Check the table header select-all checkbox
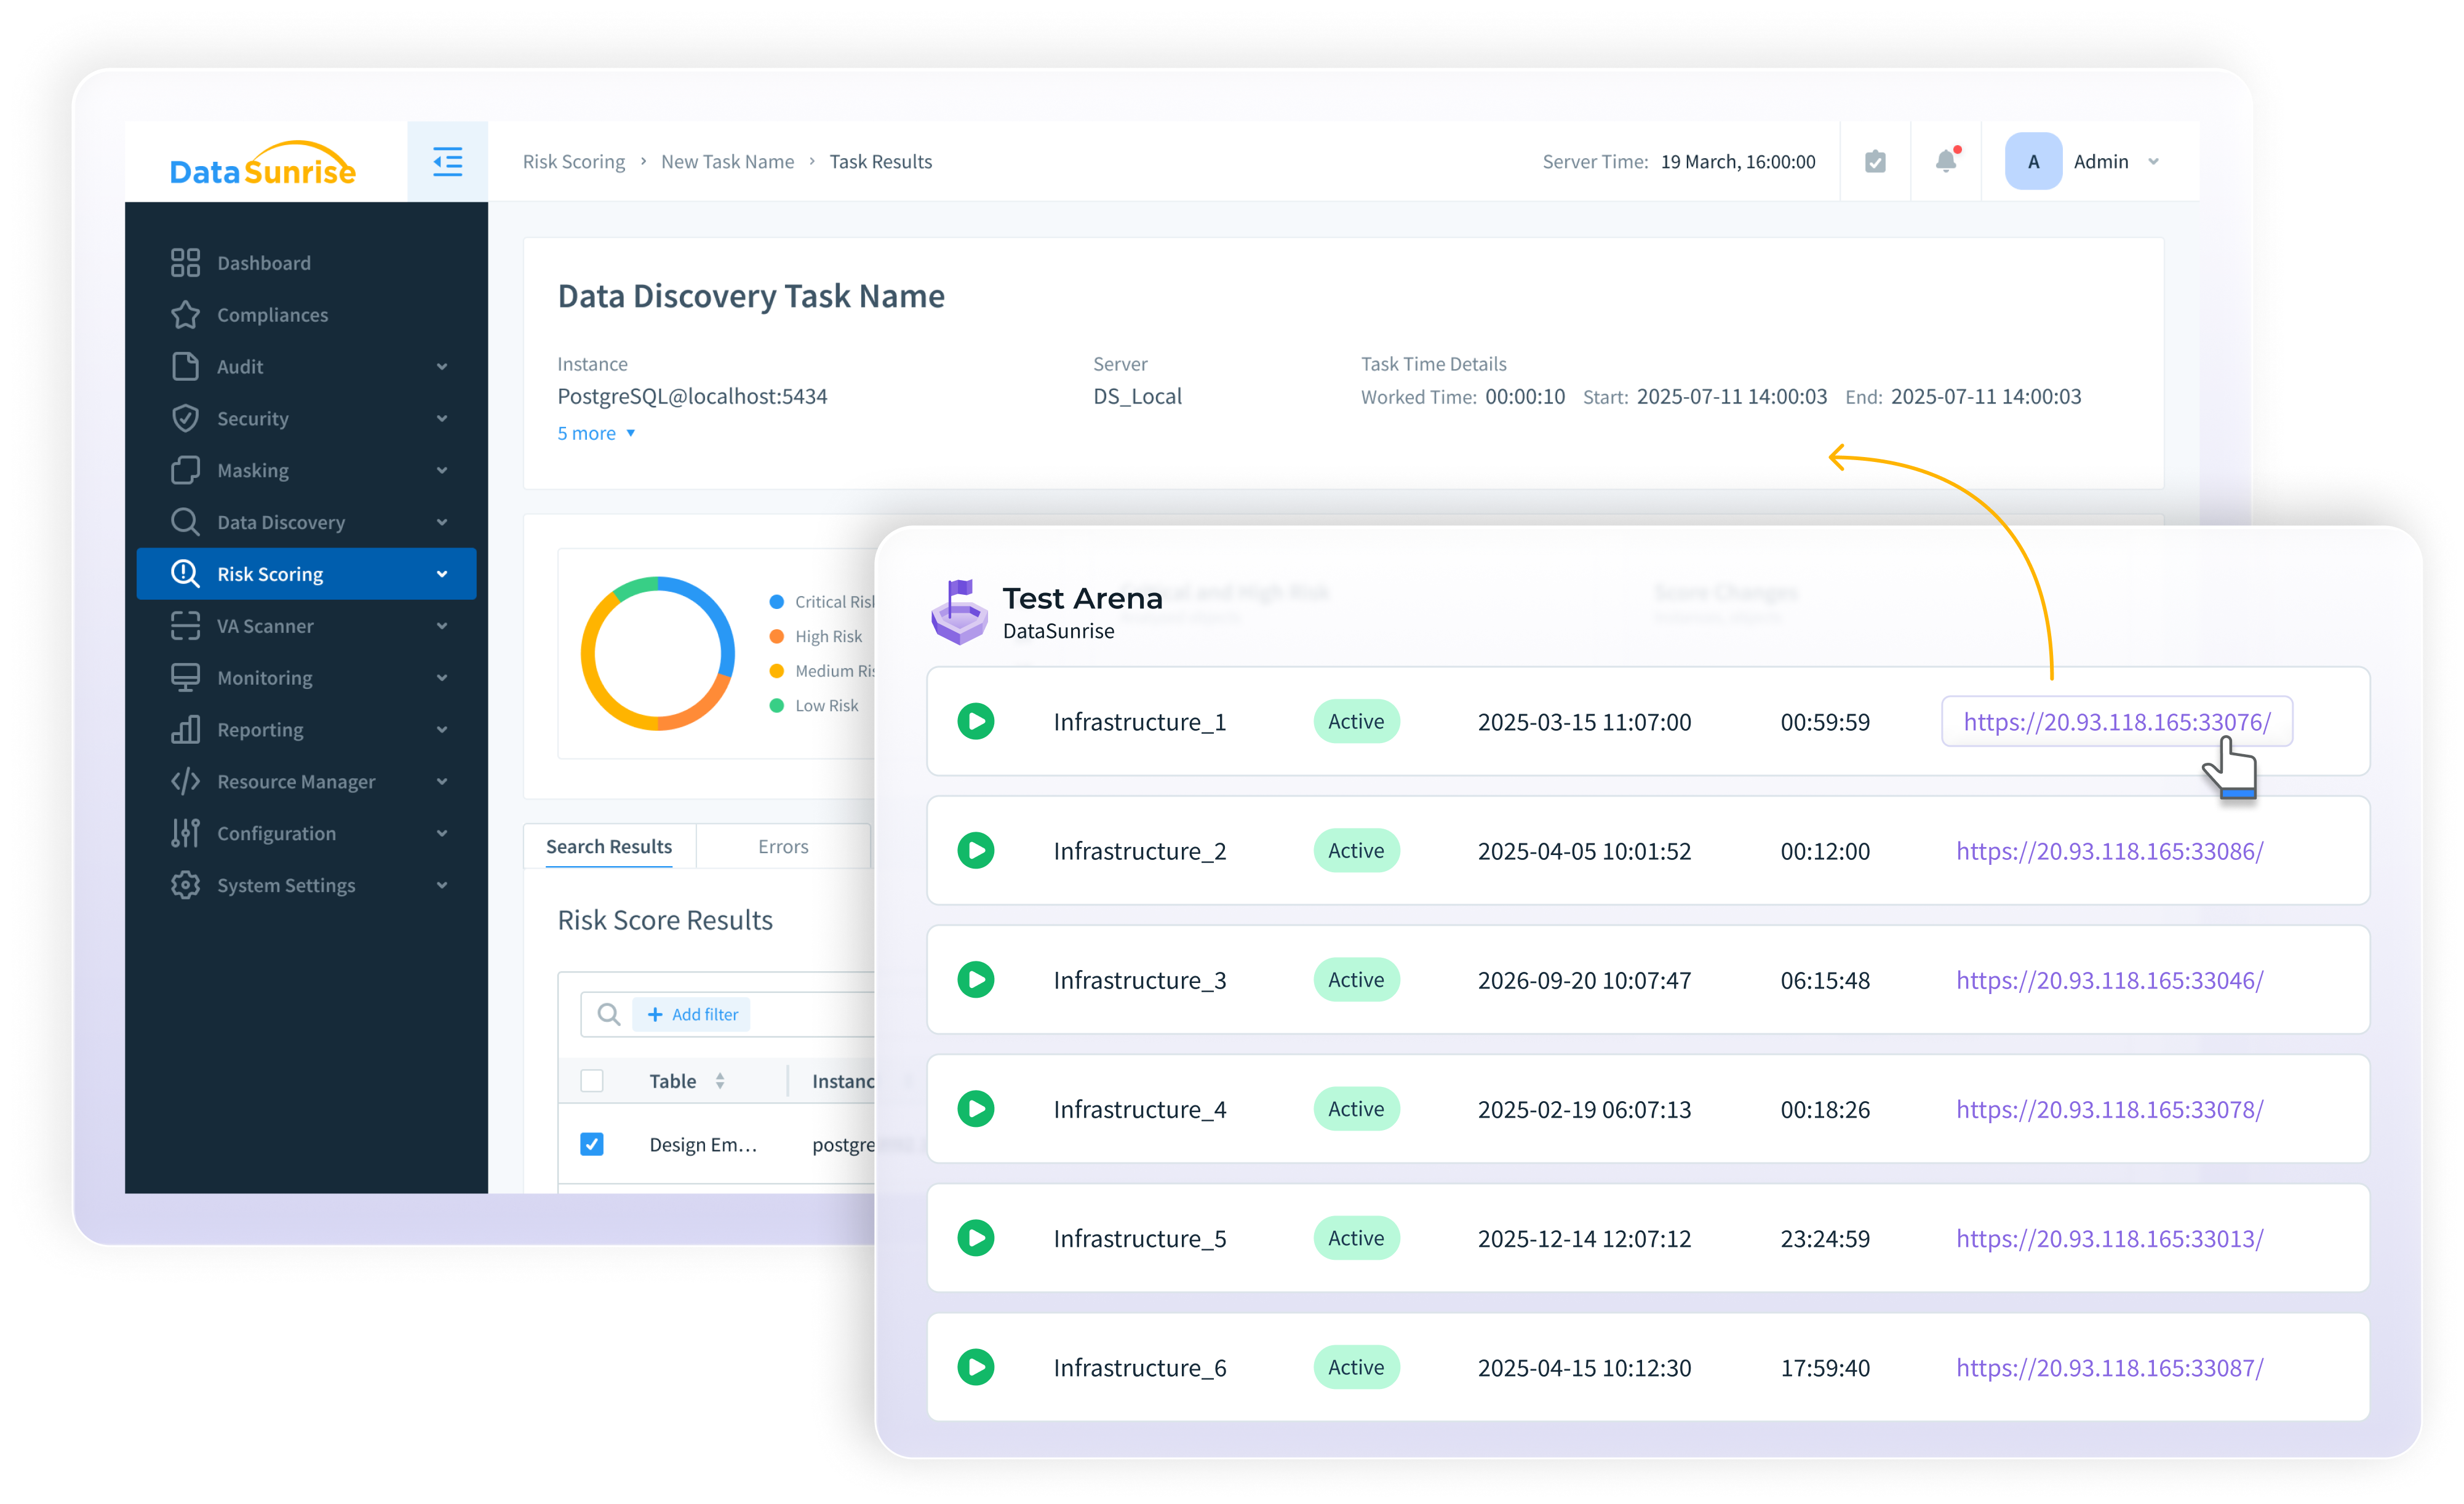 click(x=592, y=1081)
